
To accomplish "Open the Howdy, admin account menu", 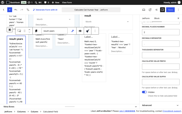I will [x=172, y=2].
